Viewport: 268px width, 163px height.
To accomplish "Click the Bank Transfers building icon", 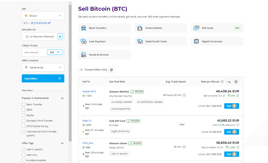I will (84, 28).
